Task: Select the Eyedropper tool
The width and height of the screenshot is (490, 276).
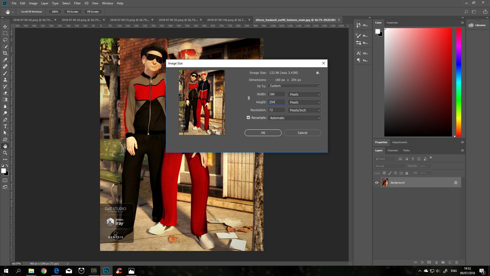Action: [5, 60]
